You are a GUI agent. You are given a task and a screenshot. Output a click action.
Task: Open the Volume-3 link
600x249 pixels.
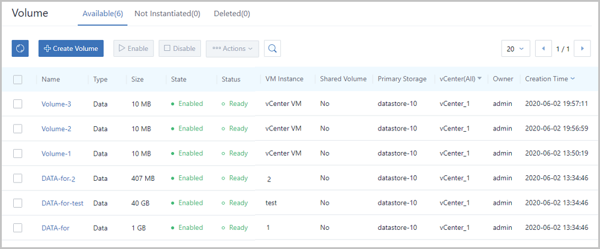56,104
